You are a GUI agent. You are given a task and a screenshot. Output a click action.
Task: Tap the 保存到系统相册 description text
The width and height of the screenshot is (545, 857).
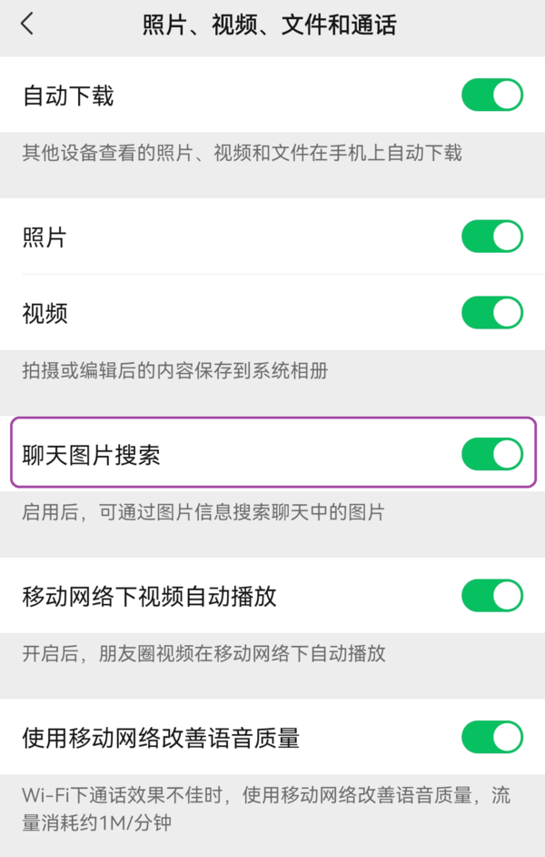click(174, 371)
